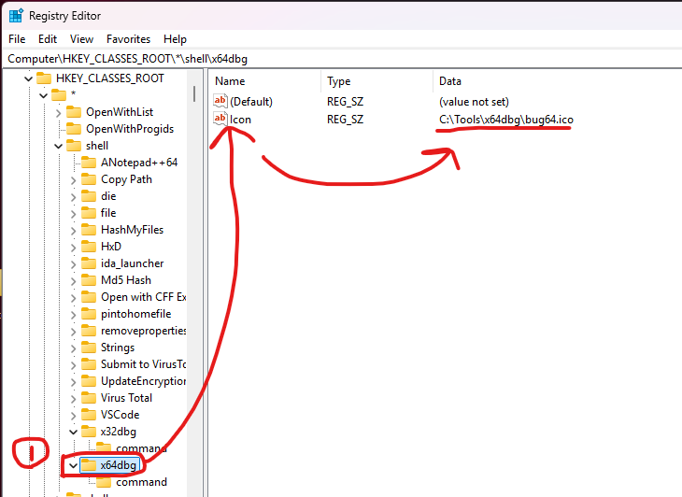
Task: Collapse the shell key
Action: pos(58,146)
